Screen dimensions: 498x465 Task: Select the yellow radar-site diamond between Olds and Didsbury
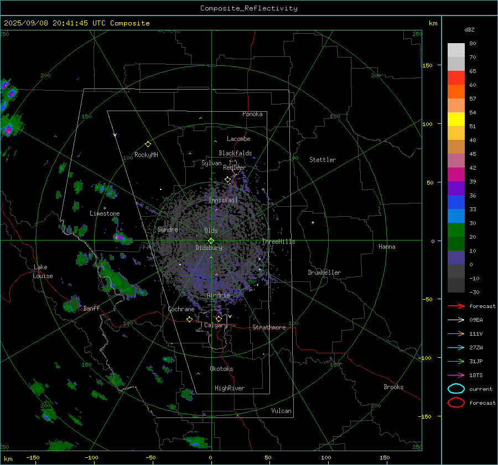tap(211, 241)
